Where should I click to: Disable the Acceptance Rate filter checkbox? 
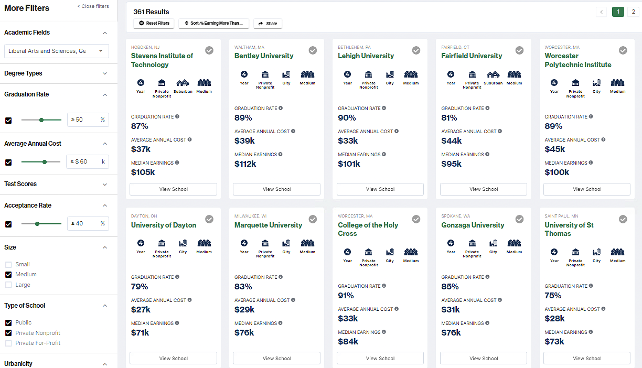7,224
